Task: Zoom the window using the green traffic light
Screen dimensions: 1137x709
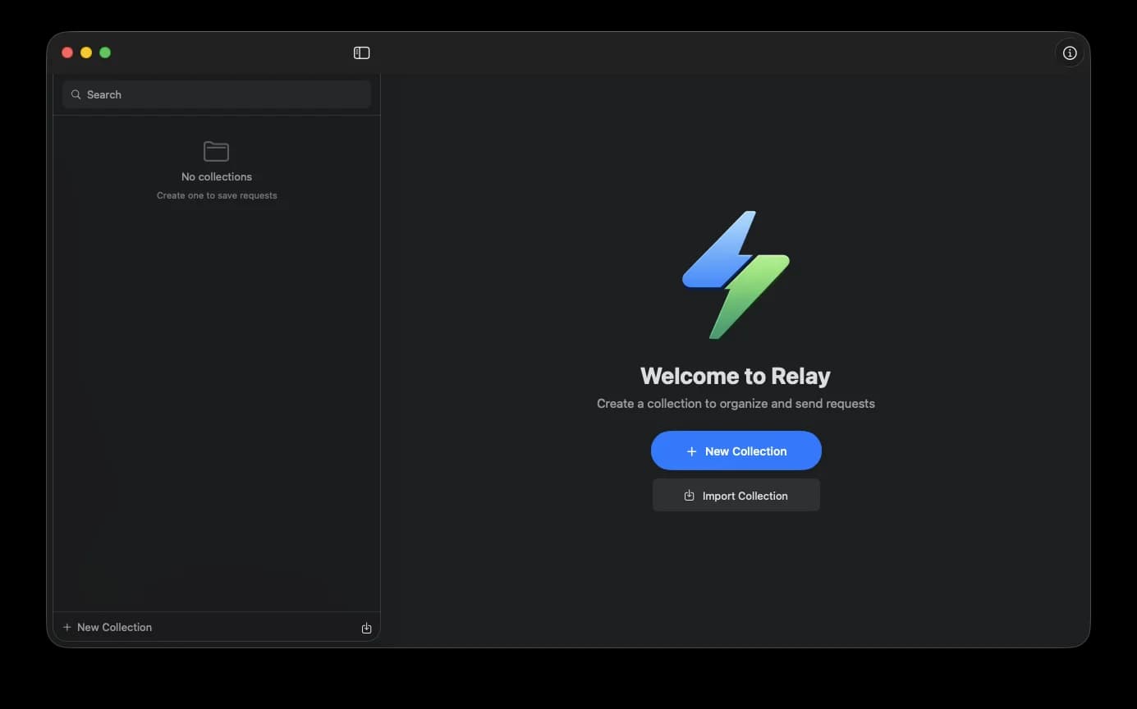Action: coord(105,52)
